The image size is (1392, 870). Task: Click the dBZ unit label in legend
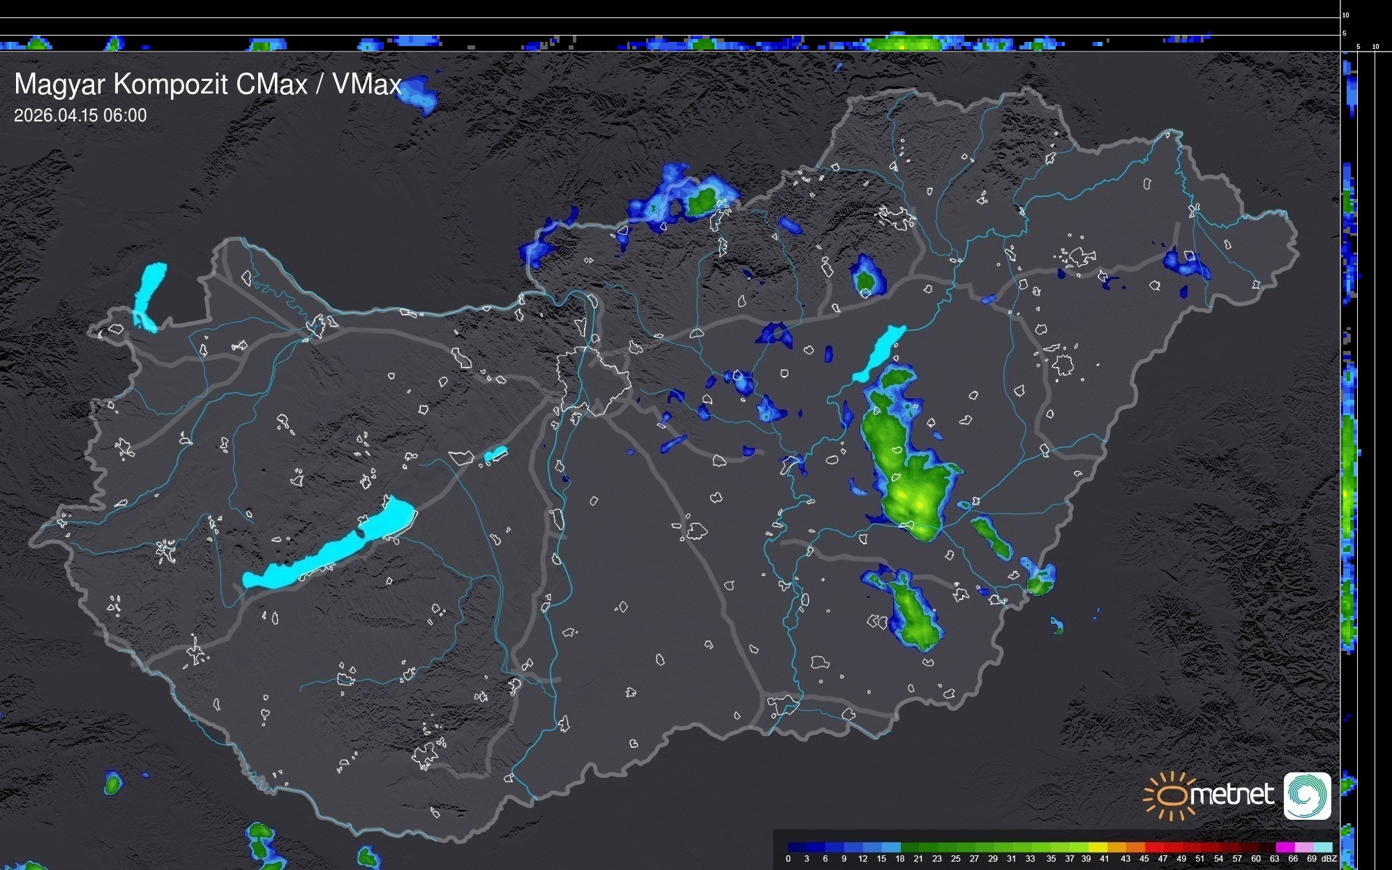(x=1329, y=859)
